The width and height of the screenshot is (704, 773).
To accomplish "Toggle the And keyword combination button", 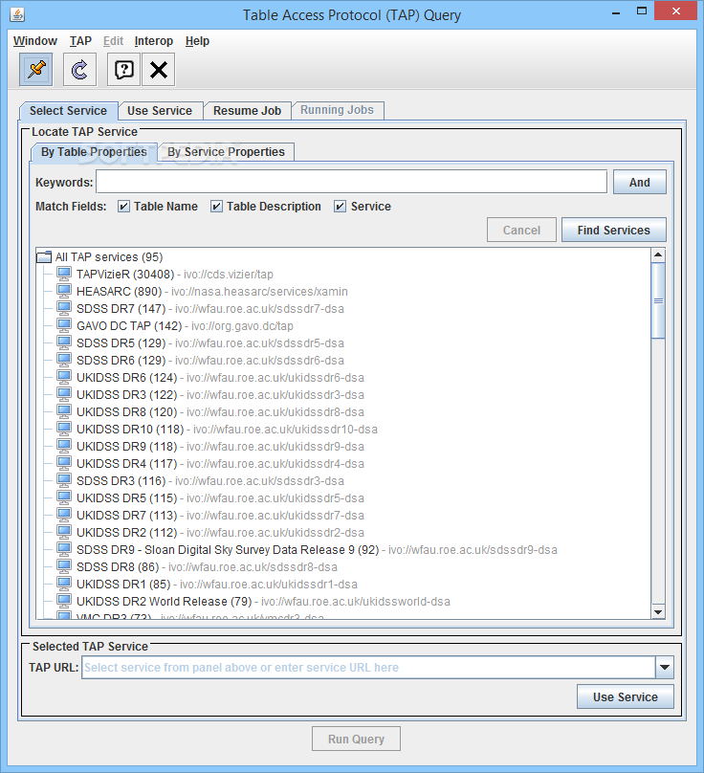I will (x=639, y=182).
